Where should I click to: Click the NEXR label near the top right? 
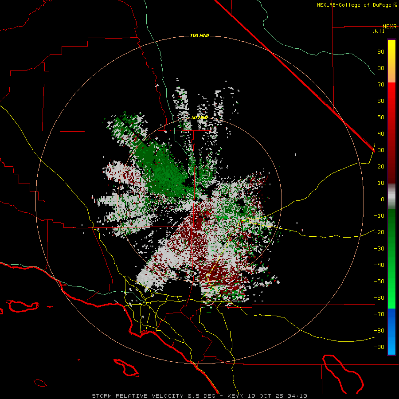tap(390, 27)
